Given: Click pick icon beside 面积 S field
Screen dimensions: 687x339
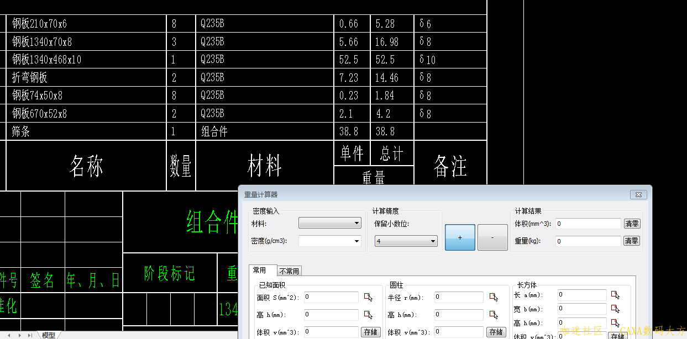Looking at the screenshot, I should pos(369,297).
